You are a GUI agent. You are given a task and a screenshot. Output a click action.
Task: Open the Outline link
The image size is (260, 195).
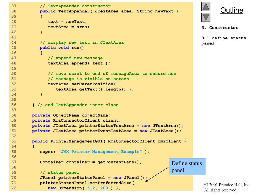coord(232,10)
